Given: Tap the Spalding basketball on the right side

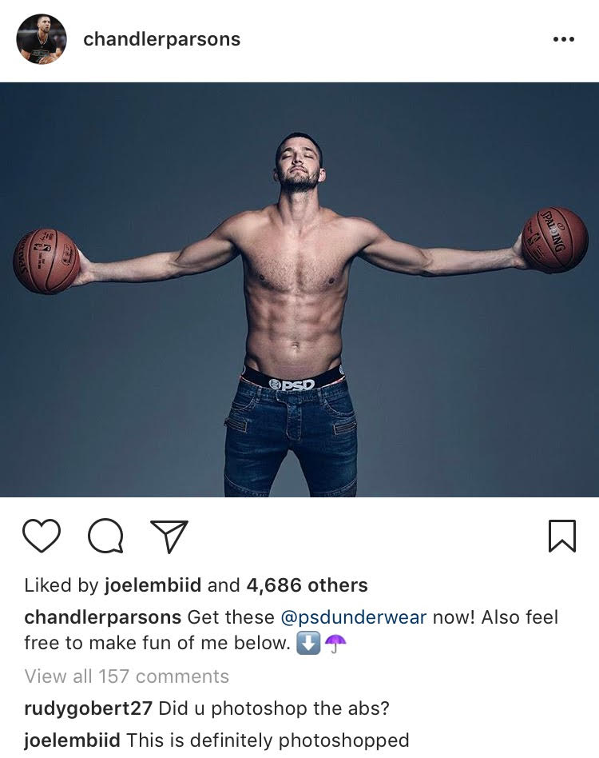Looking at the screenshot, I should click(x=555, y=240).
